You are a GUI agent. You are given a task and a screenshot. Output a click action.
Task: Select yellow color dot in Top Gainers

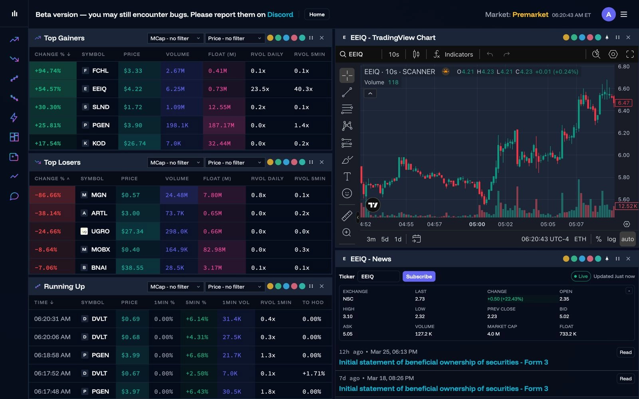click(x=270, y=38)
